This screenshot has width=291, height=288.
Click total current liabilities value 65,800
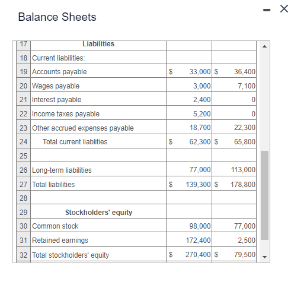pos(245,142)
